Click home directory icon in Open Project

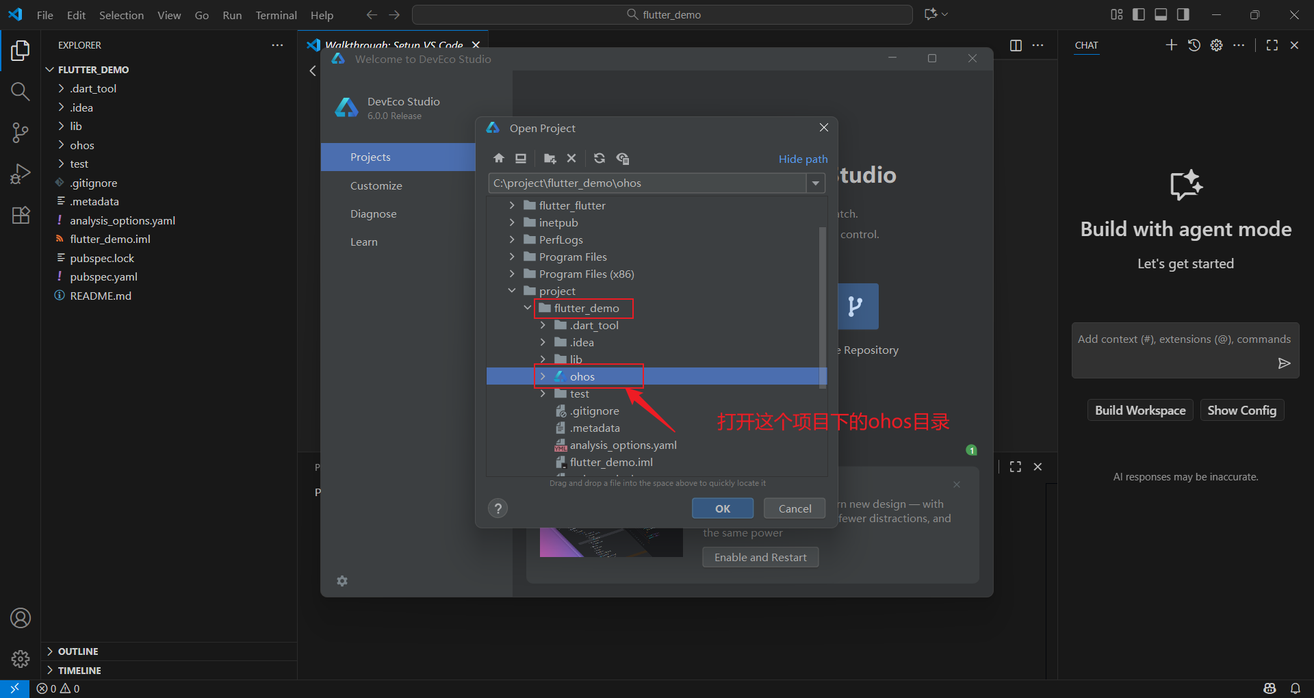[499, 159]
